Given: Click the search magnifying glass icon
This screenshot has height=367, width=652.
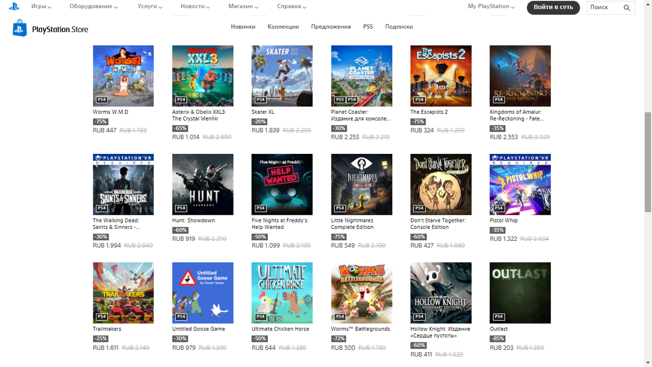Looking at the screenshot, I should coord(627,8).
